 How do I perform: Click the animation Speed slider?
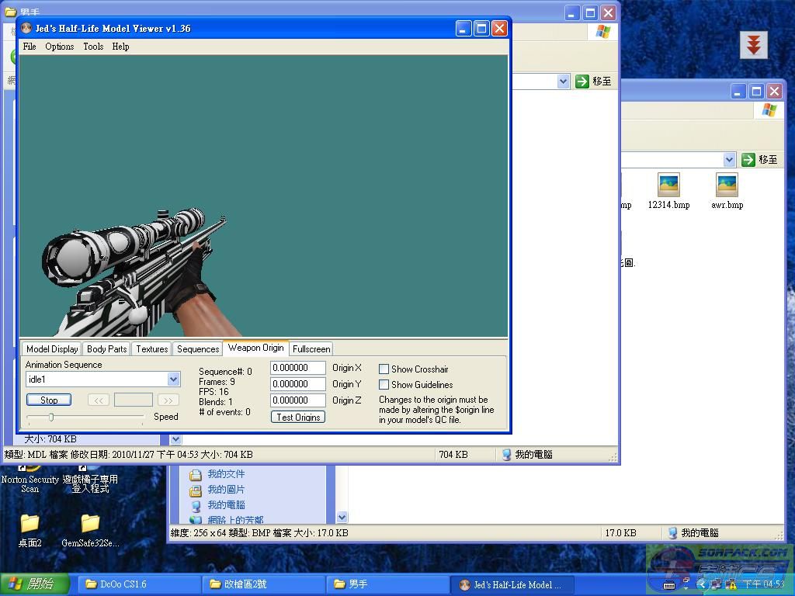coord(52,418)
